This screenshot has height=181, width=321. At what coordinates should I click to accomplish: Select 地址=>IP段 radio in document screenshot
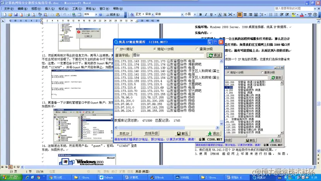tap(228, 72)
